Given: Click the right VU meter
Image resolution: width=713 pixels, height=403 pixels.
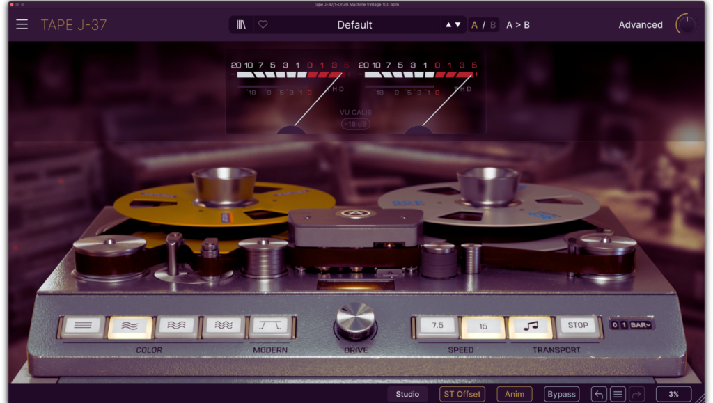Looking at the screenshot, I should point(419,97).
